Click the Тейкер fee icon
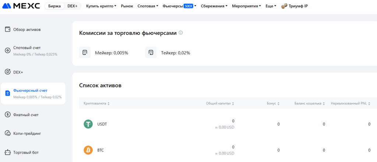This screenshot has width=377, height=162. pos(151,52)
